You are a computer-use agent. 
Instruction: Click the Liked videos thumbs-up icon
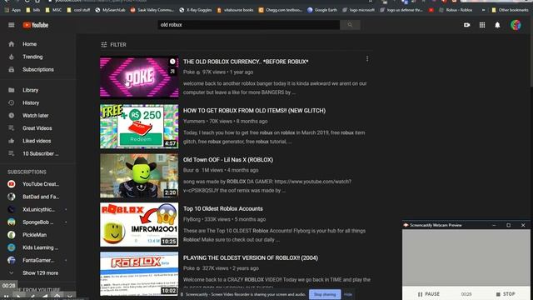11,141
